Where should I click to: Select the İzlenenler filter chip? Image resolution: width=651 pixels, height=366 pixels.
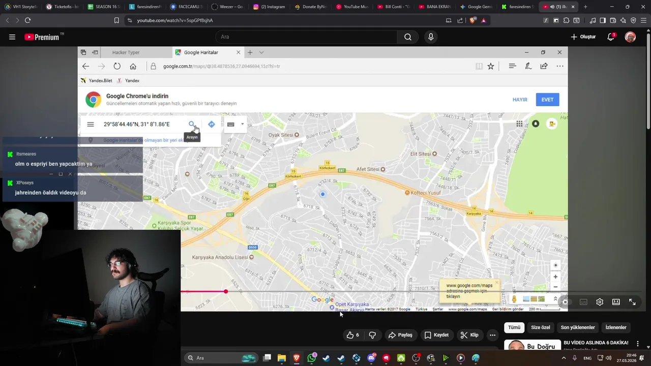point(616,327)
